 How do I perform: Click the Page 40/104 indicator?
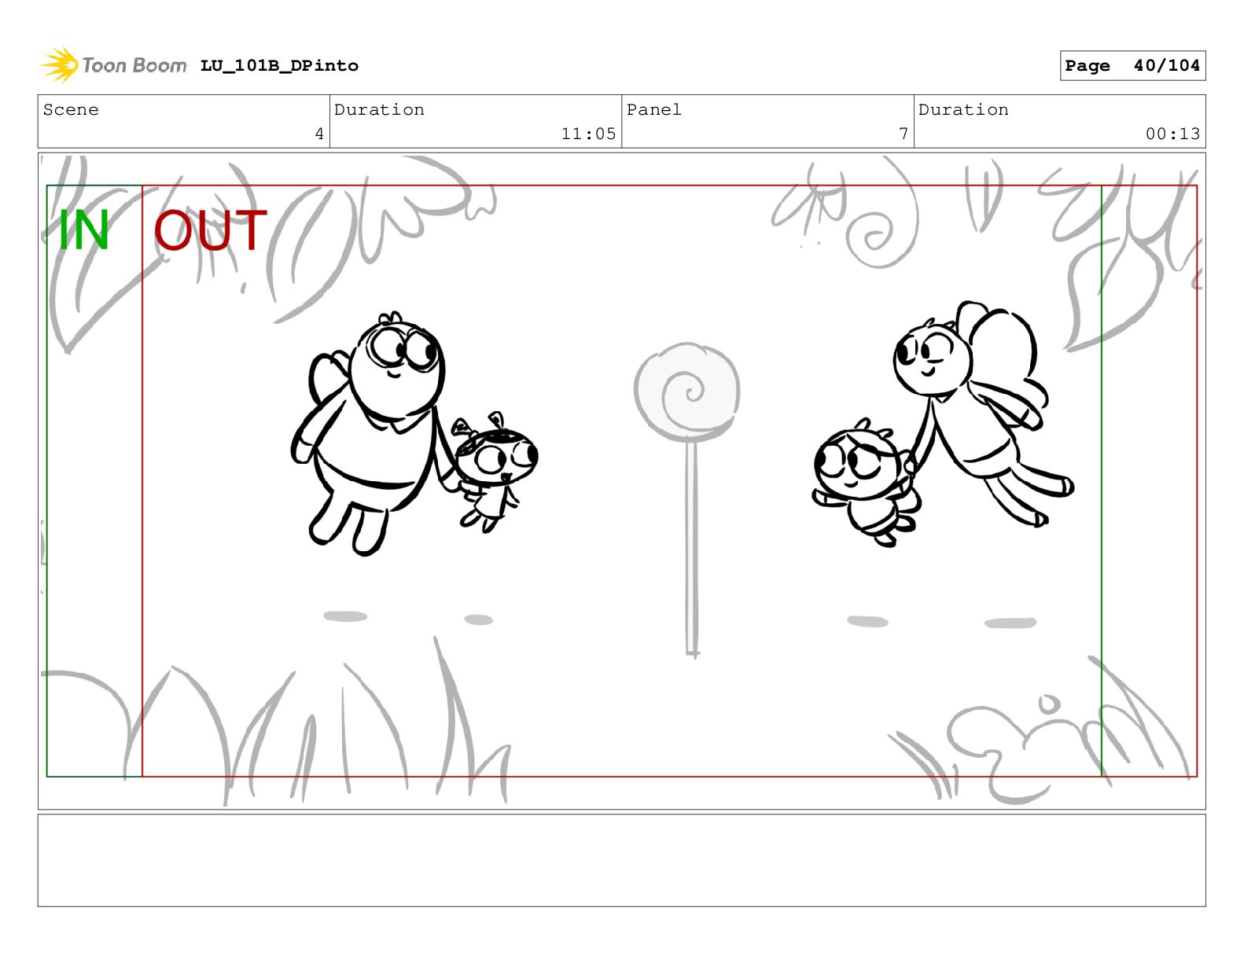click(1132, 66)
